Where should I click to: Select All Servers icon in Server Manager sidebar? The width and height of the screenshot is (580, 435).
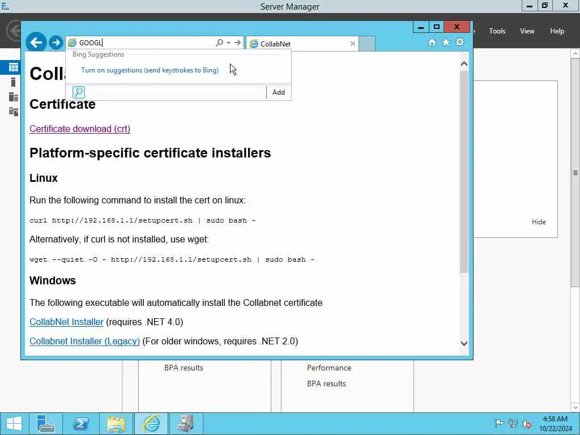[14, 97]
